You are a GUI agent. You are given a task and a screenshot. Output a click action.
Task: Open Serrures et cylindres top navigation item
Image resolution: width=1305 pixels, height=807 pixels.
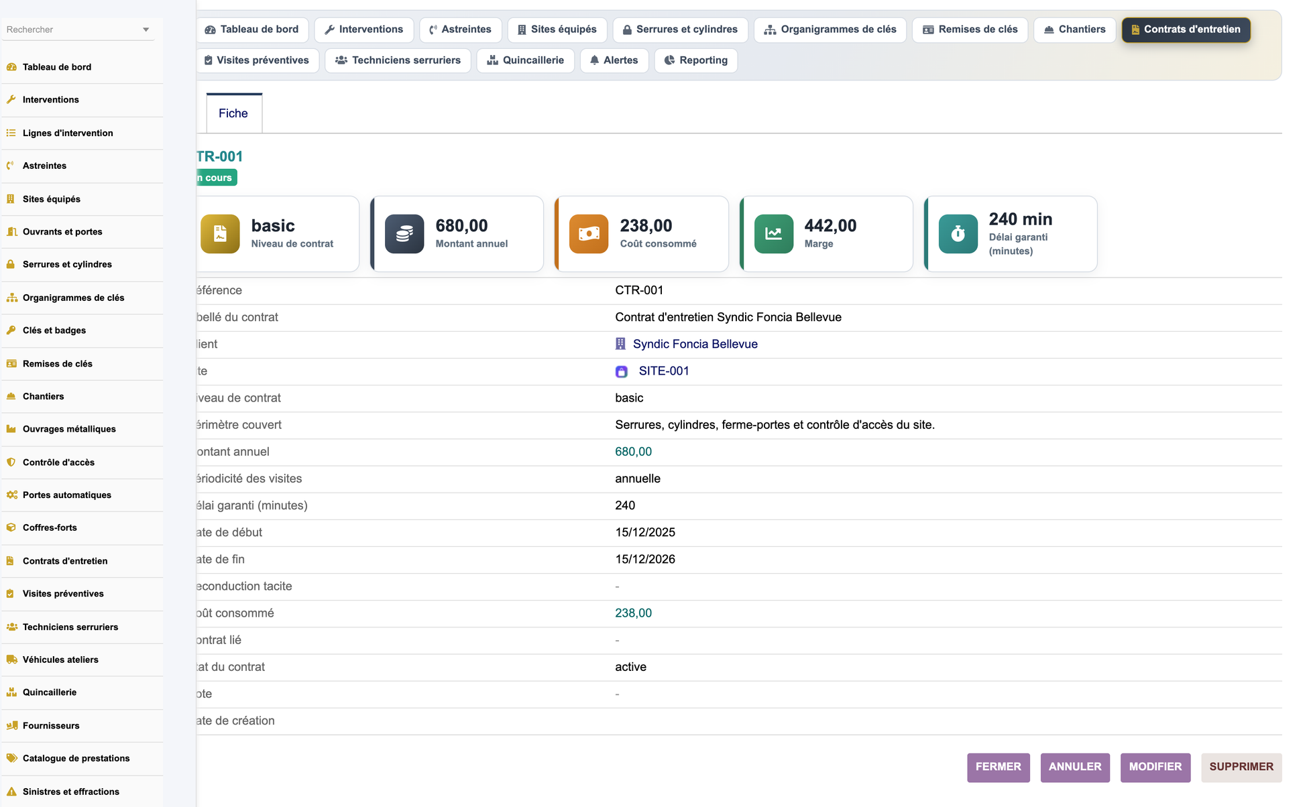coord(681,29)
